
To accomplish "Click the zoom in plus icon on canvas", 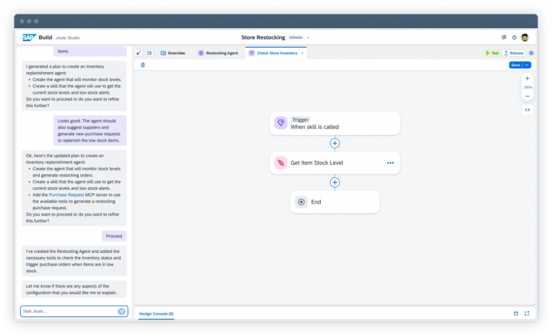I will [x=527, y=78].
